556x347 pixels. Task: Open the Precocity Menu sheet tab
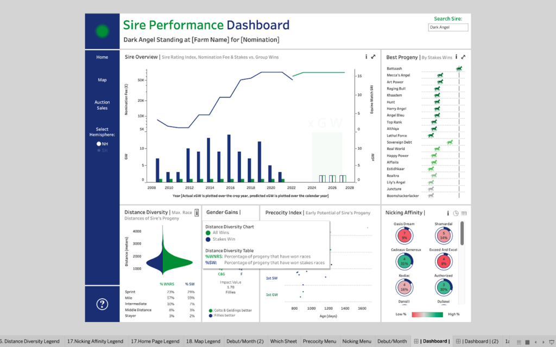(319, 341)
